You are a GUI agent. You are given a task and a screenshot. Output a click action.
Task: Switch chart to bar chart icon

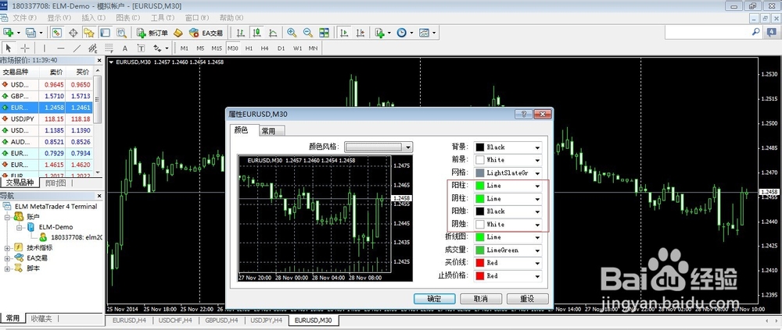click(x=241, y=33)
